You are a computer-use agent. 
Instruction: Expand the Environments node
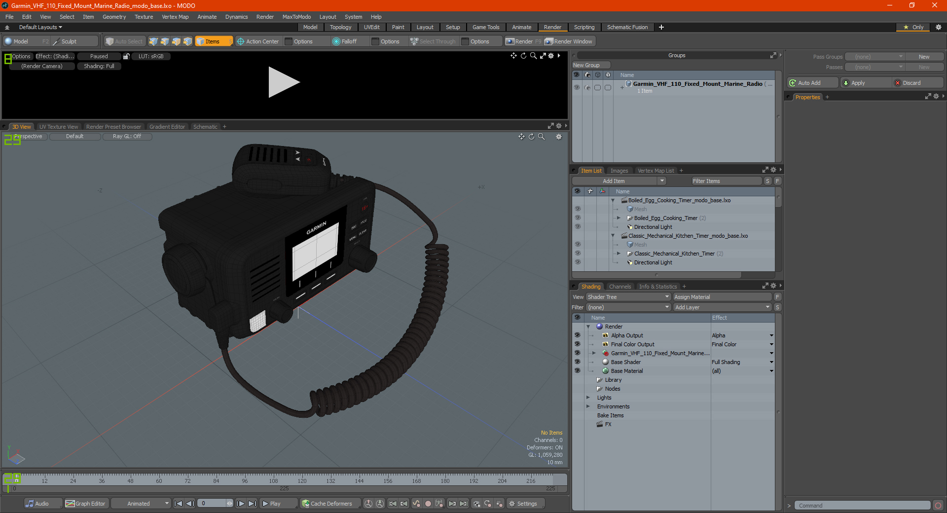588,406
